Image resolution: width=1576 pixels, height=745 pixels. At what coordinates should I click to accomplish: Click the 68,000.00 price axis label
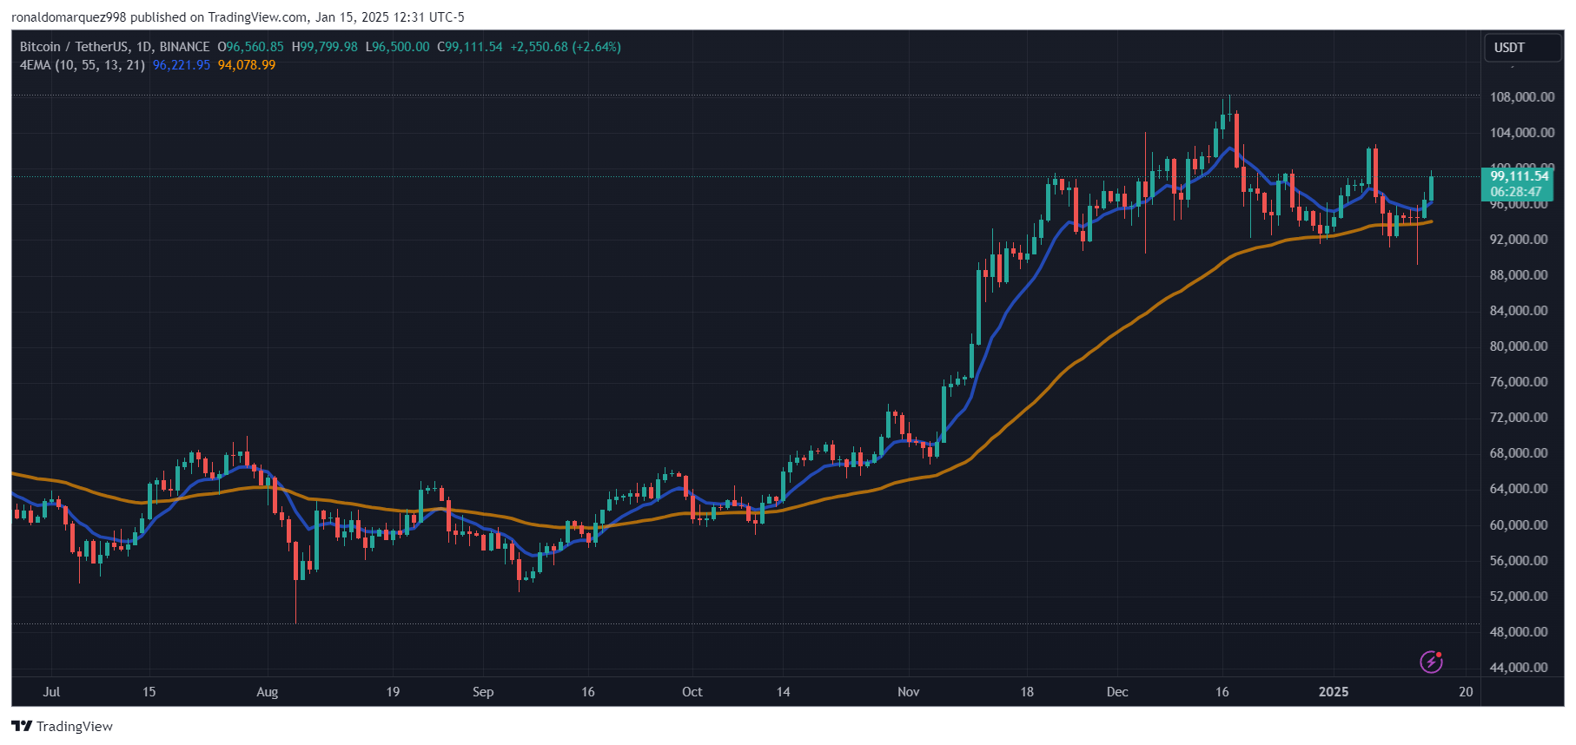1519,453
